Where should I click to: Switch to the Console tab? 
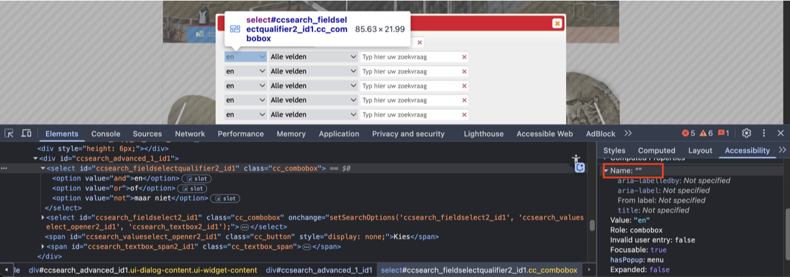point(105,134)
